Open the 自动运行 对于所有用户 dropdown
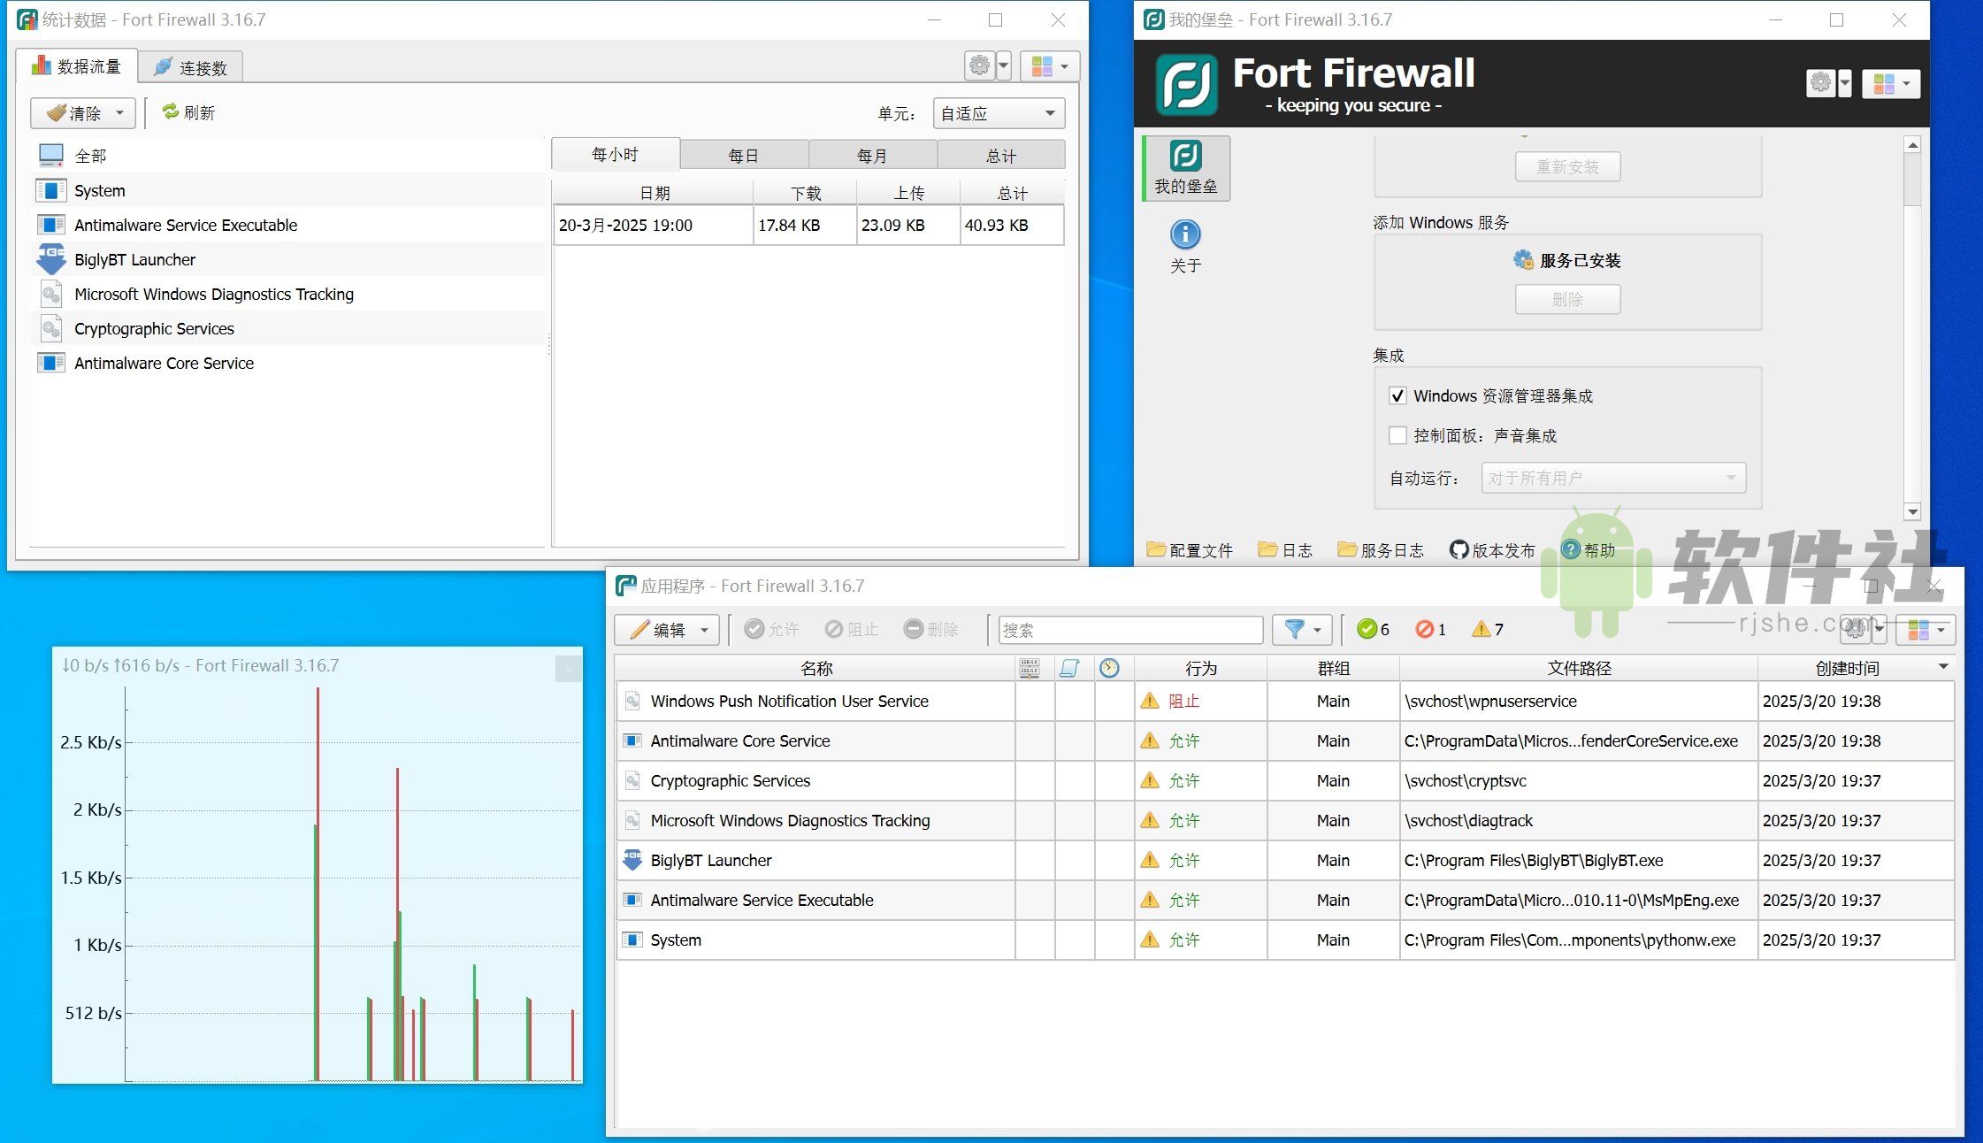Screen dimensions: 1983x1143 coord(1613,478)
